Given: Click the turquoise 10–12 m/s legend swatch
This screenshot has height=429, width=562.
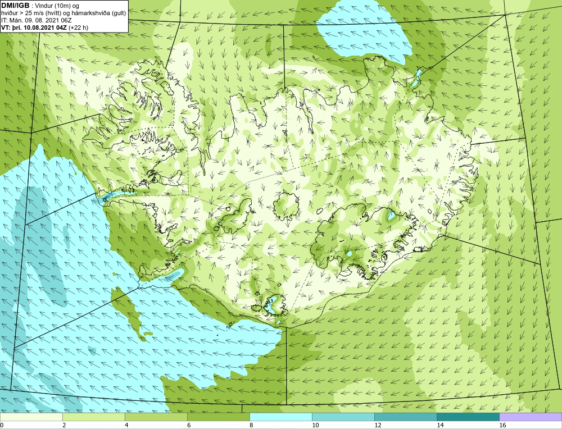Looking at the screenshot, I should (343, 417).
